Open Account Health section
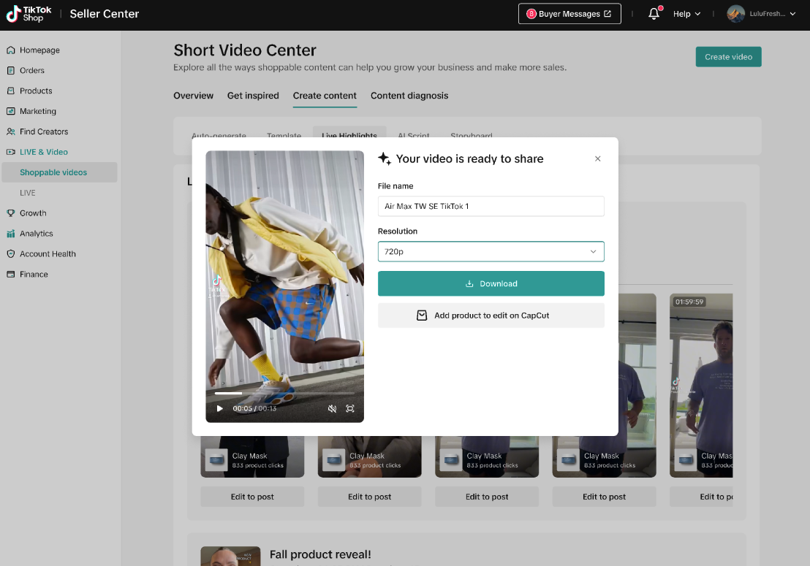Viewport: 810px width, 566px height. pyautogui.click(x=48, y=254)
